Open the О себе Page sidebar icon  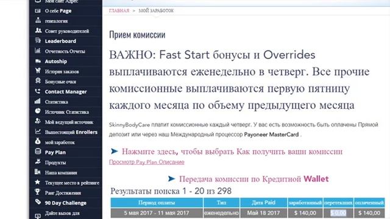(x=38, y=11)
